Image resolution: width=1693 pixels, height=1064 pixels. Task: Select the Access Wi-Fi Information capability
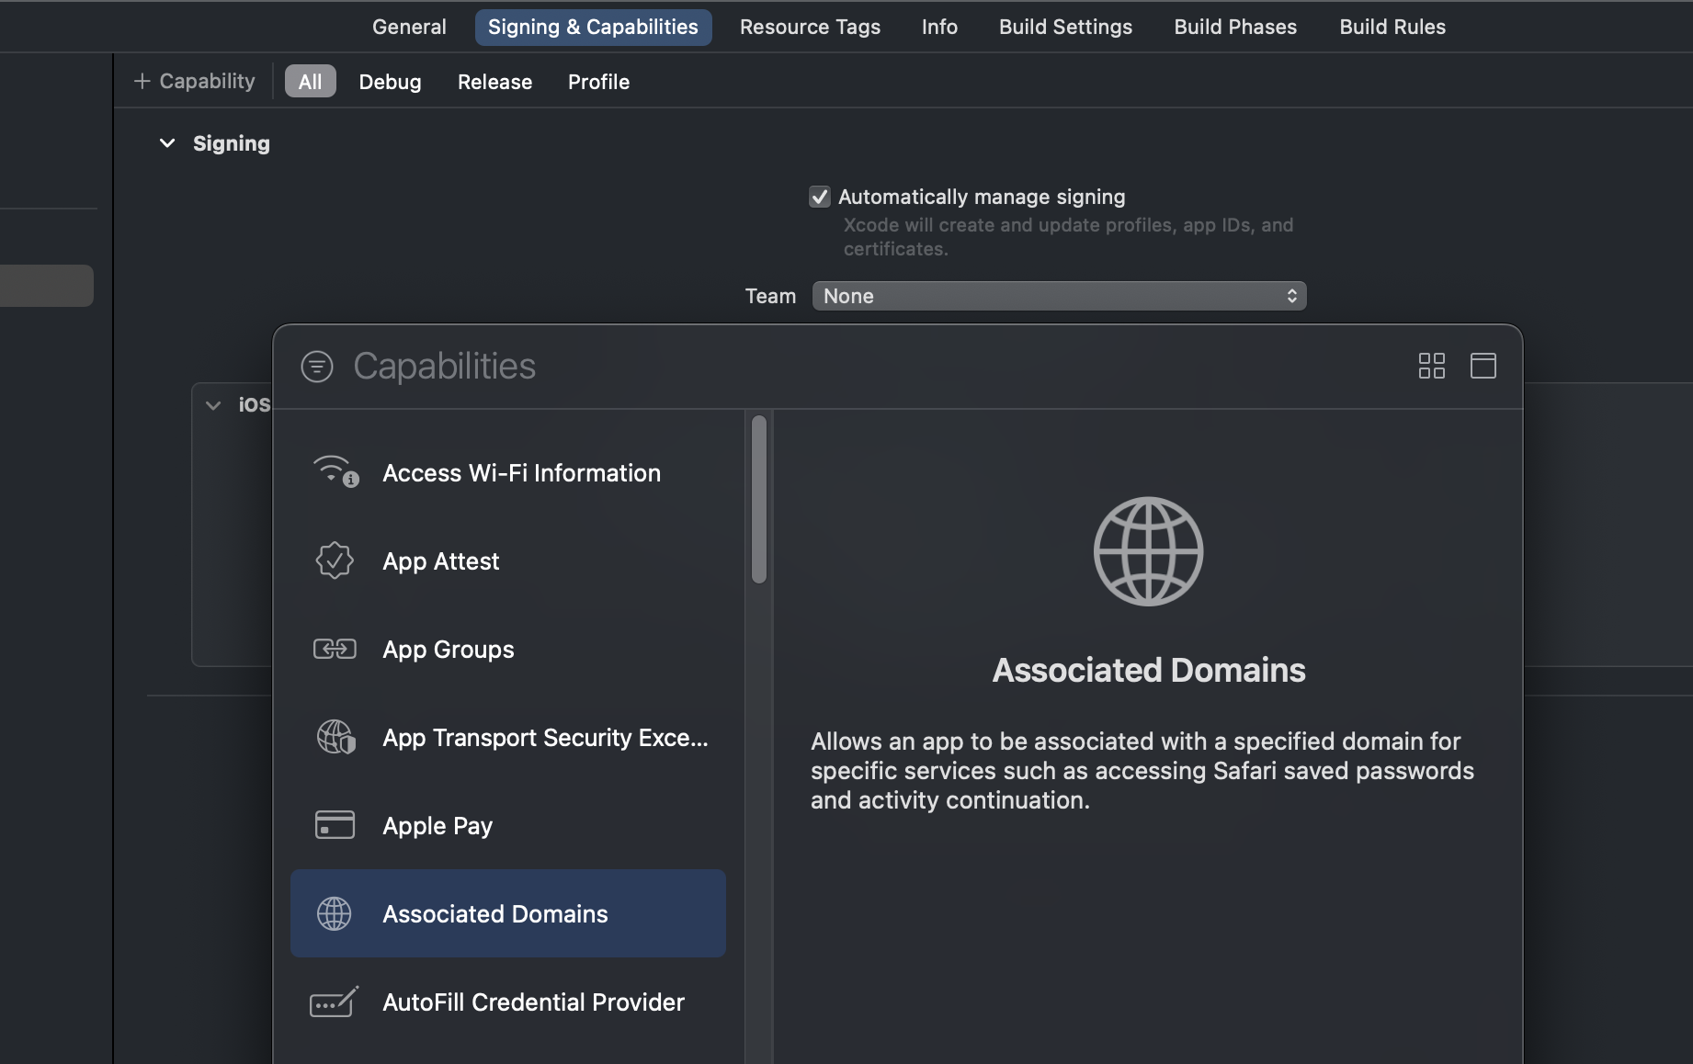(x=508, y=472)
